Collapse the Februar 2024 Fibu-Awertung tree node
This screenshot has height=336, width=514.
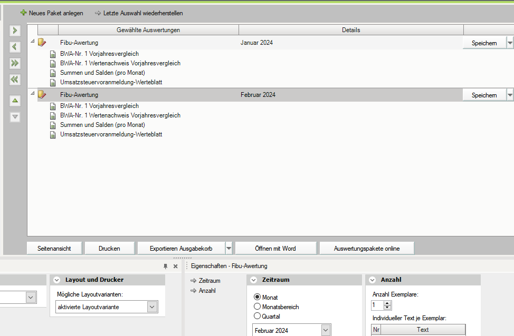[32, 94]
